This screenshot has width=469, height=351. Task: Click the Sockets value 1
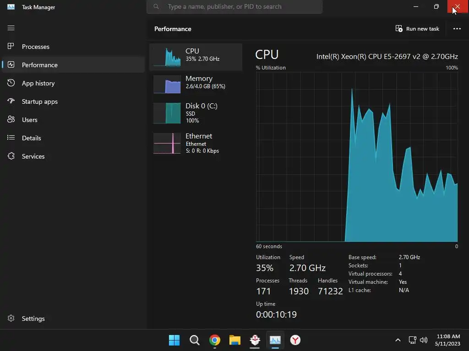tap(400, 266)
